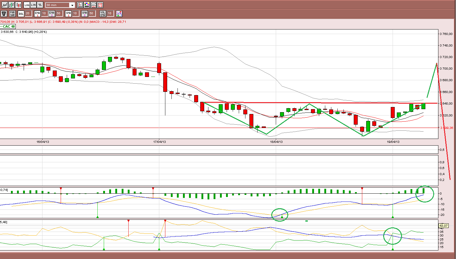The width and height of the screenshot is (456, 259).
Task: Click the chart with volume bars icon
Action: click(x=94, y=5)
